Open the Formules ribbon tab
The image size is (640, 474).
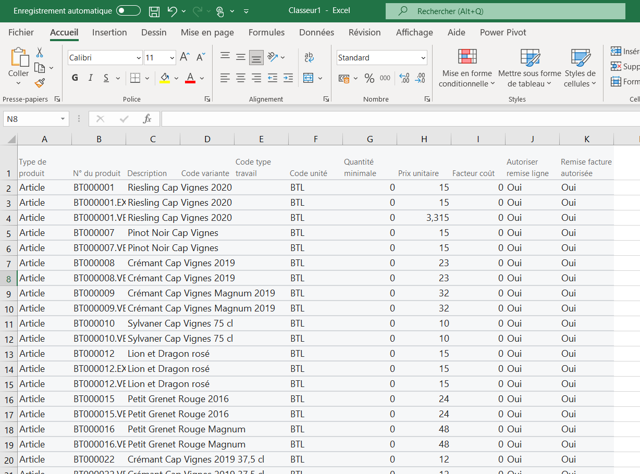point(266,32)
